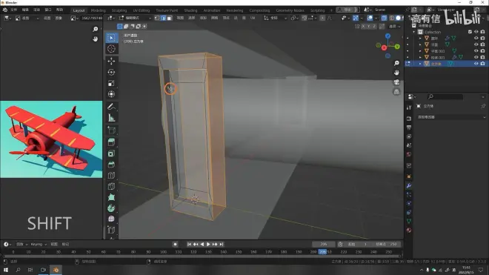The height and width of the screenshot is (275, 489).
Task: Enable vertex select mode
Action: pos(157,18)
